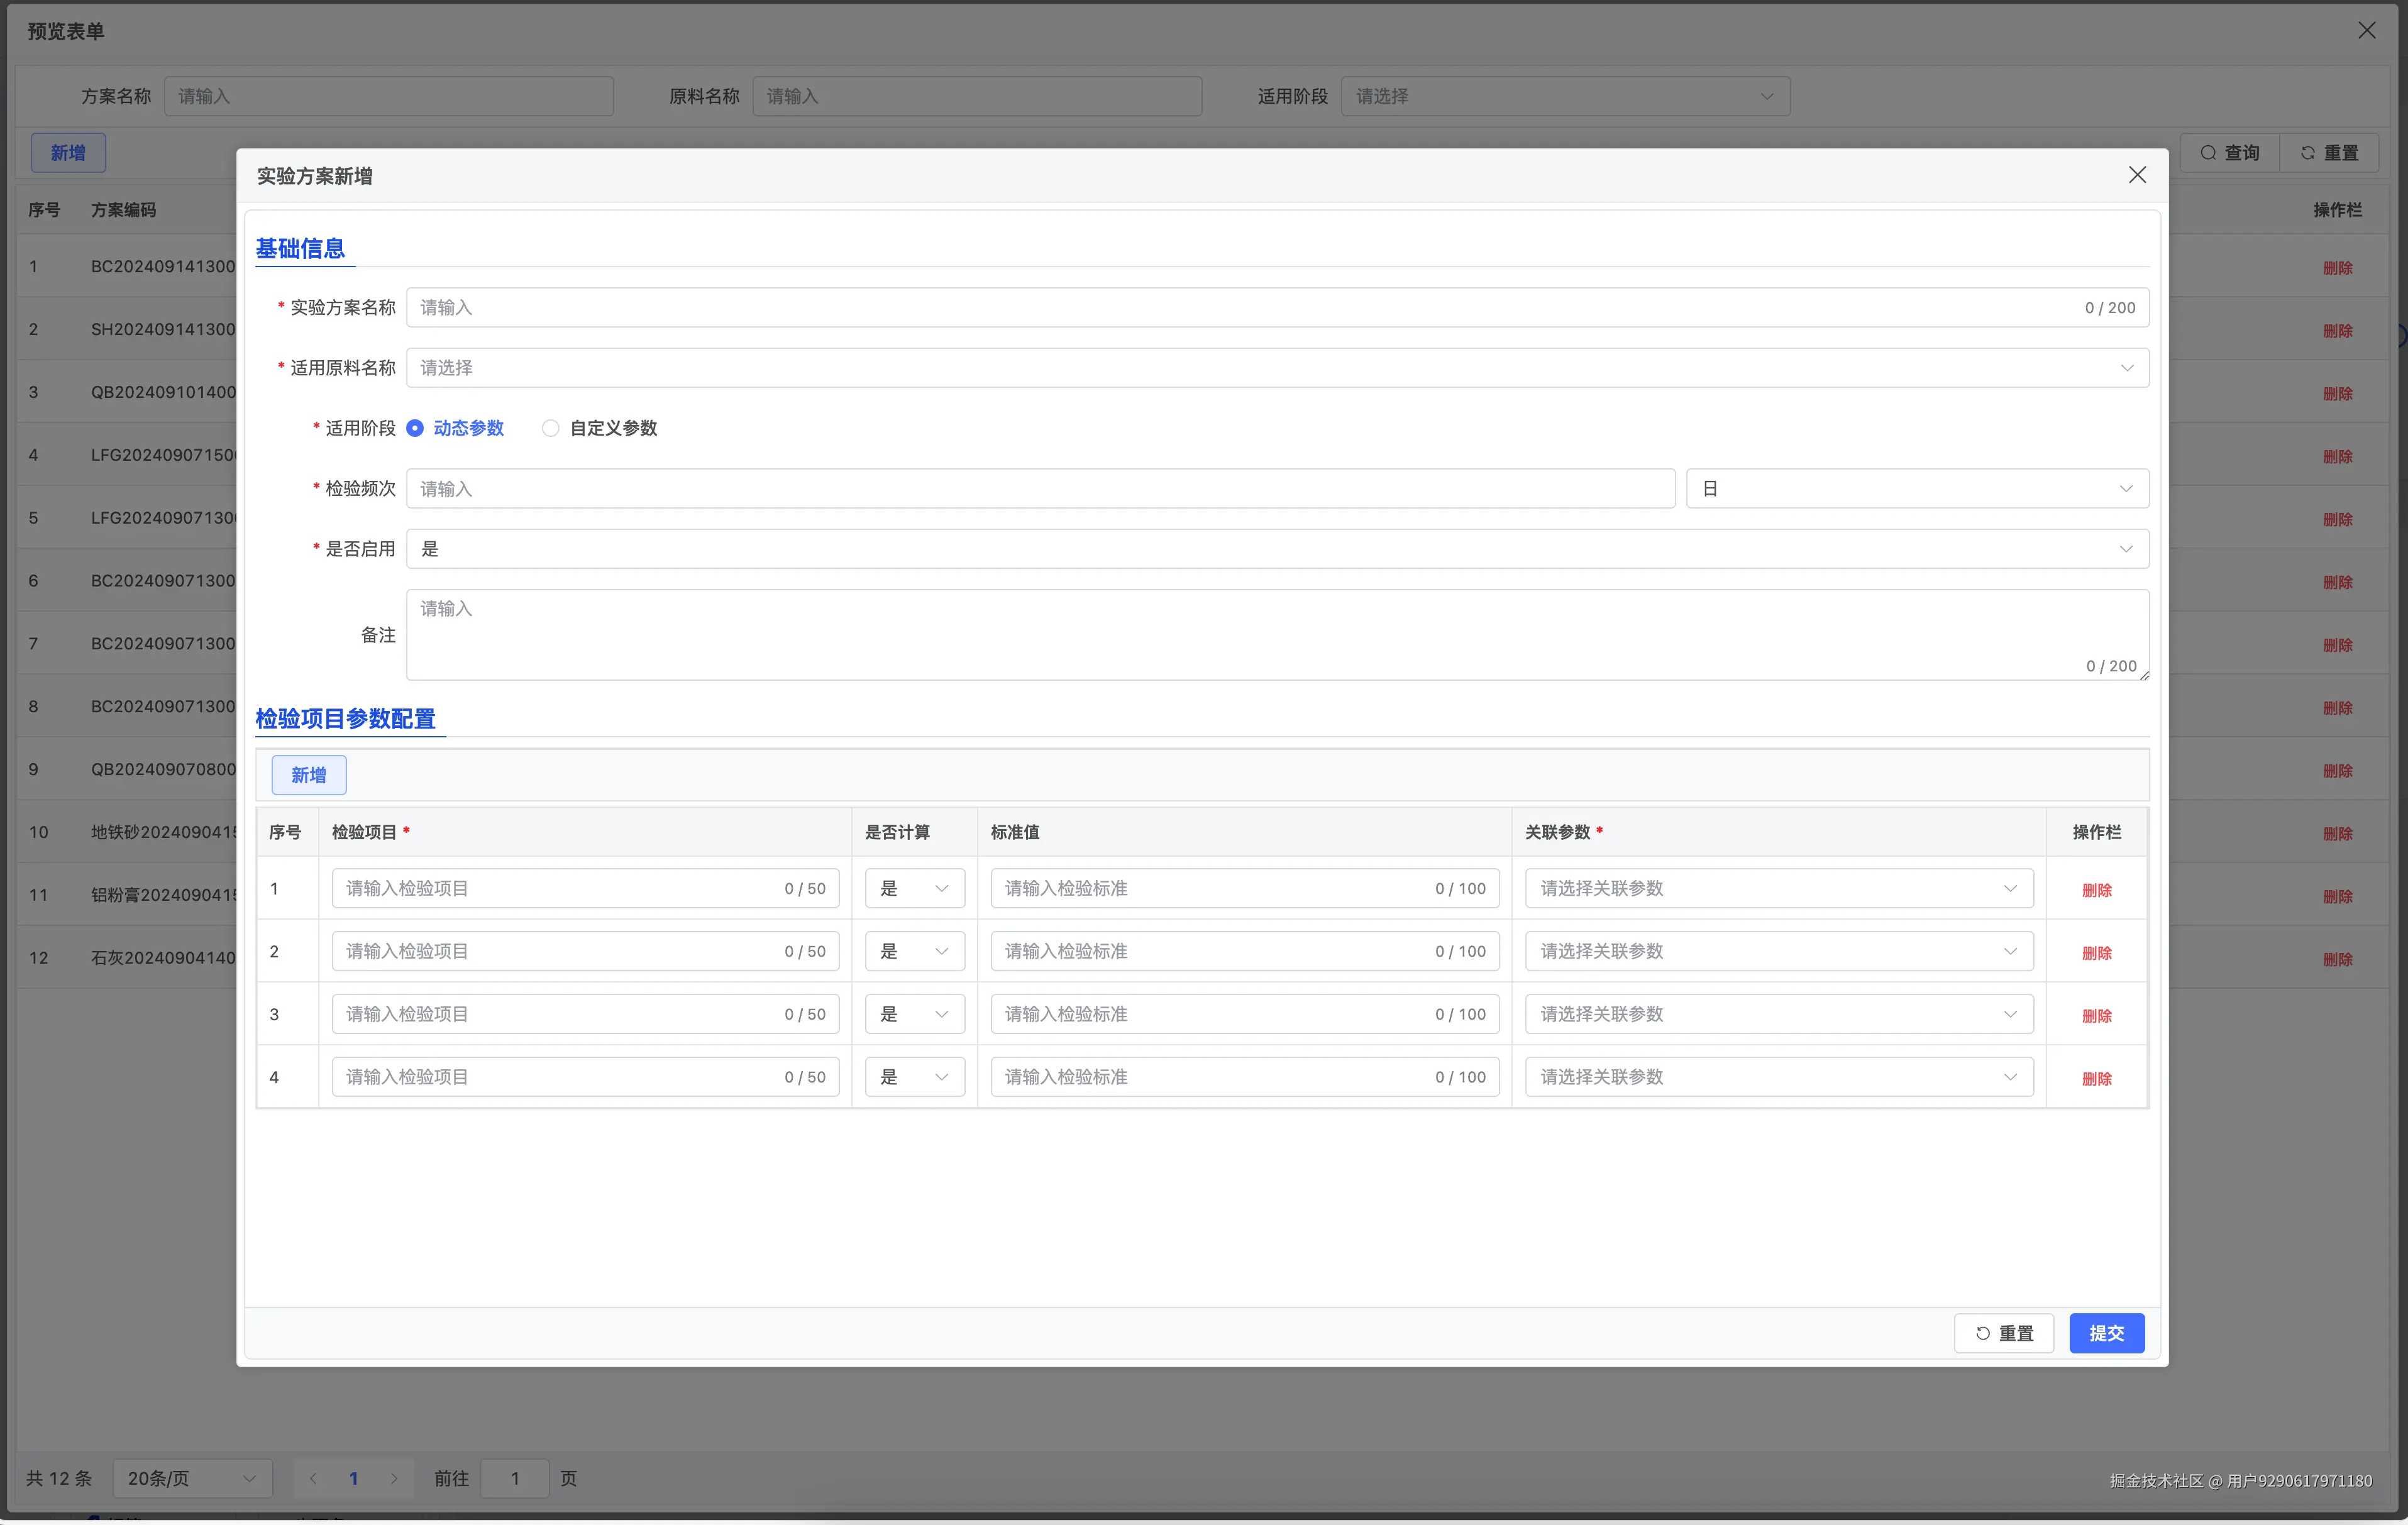Image resolution: width=2408 pixels, height=1525 pixels.
Task: Click the next page arrow in the pagination
Action: point(394,1478)
